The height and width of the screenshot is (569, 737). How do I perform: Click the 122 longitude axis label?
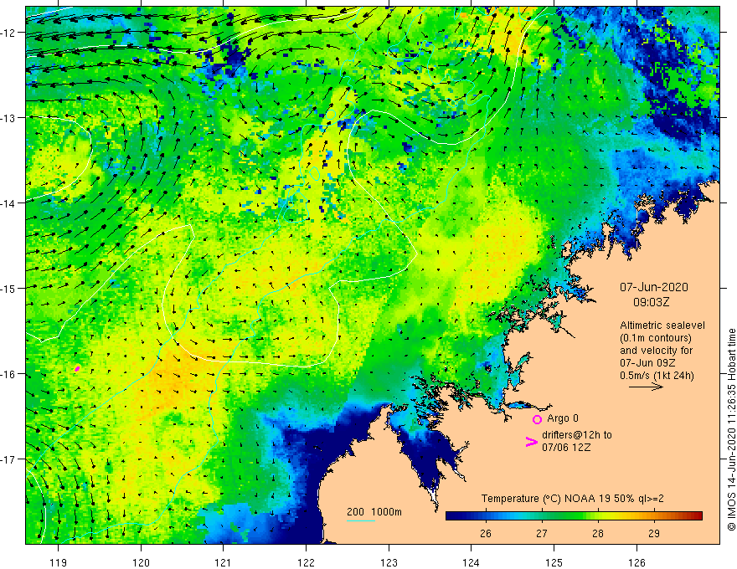306,562
